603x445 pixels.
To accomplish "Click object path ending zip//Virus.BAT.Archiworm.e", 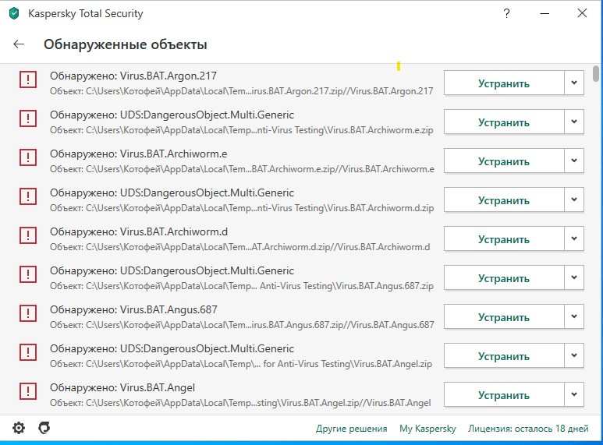I will [243, 169].
